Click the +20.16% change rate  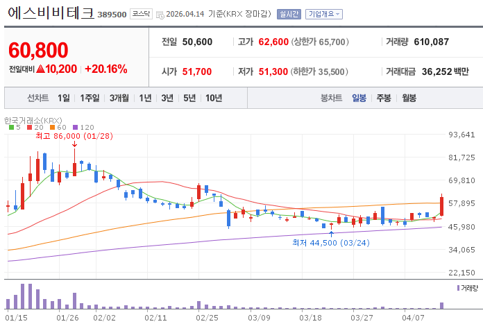point(106,69)
